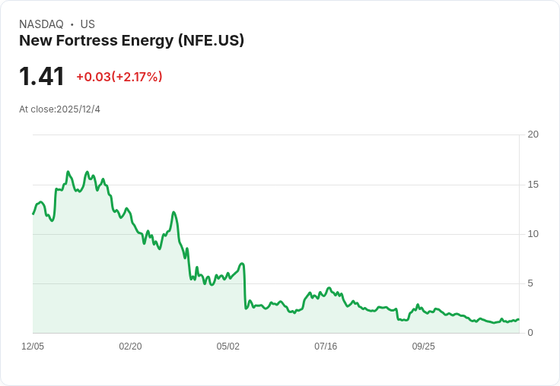
Task: Open the New Fortress Energy (NFE.US) title
Action: tap(132, 41)
